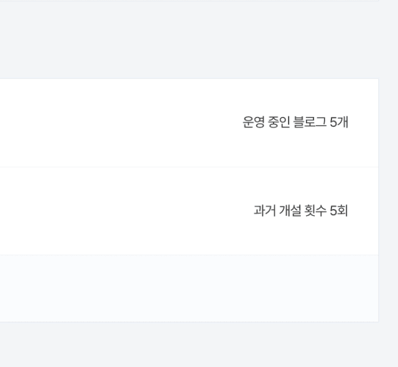Select the '5개' blog count value

pyautogui.click(x=339, y=122)
